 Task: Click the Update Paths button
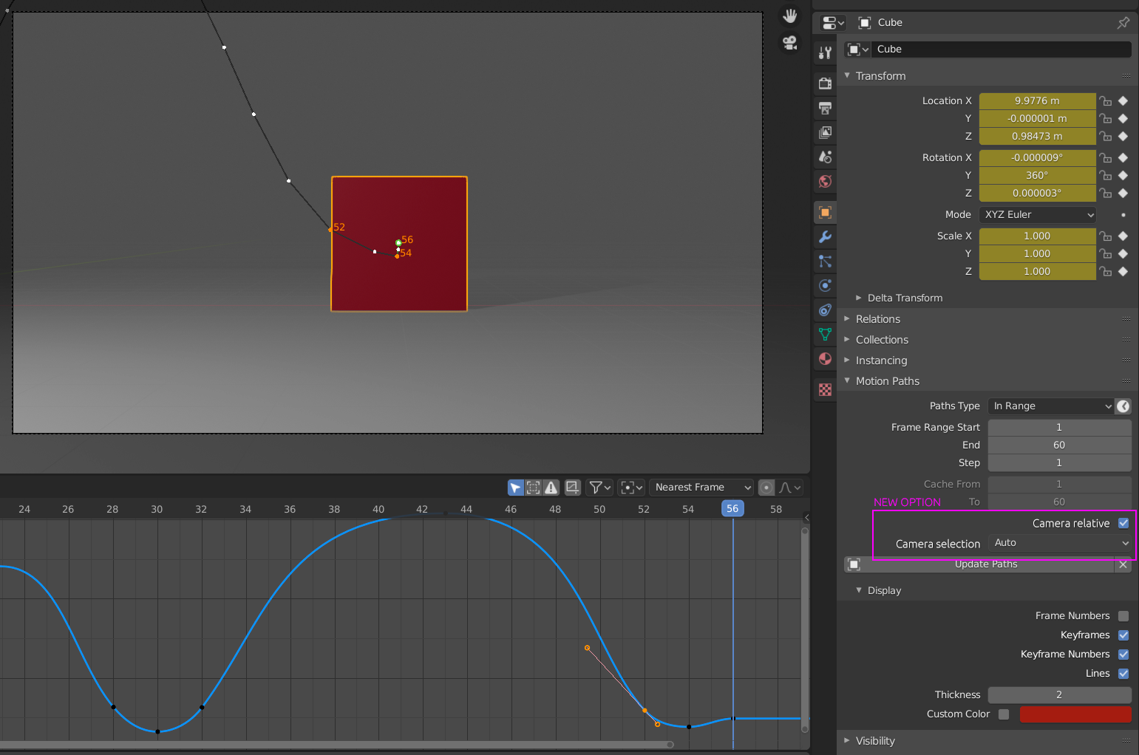coord(979,564)
